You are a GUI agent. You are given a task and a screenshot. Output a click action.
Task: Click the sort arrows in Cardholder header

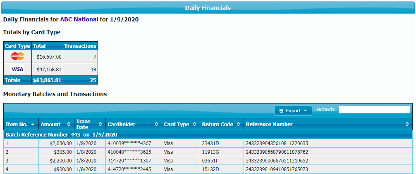(x=156, y=124)
